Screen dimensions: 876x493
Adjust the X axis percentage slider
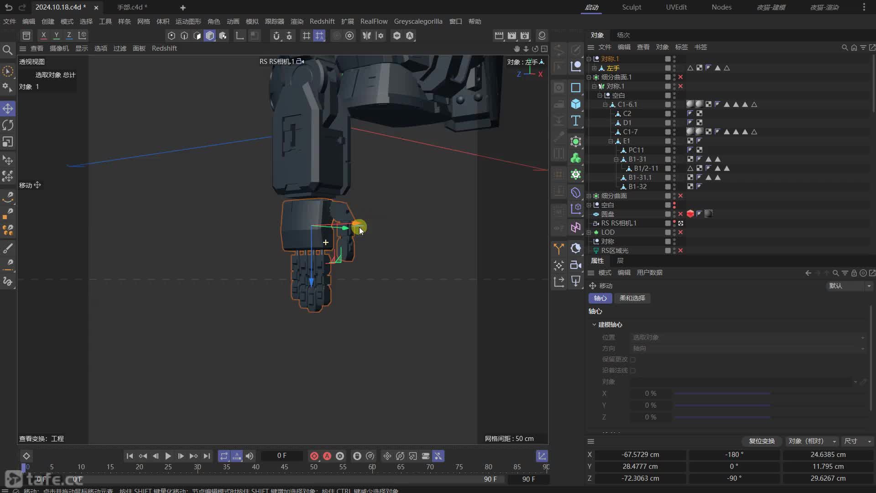[770, 393]
